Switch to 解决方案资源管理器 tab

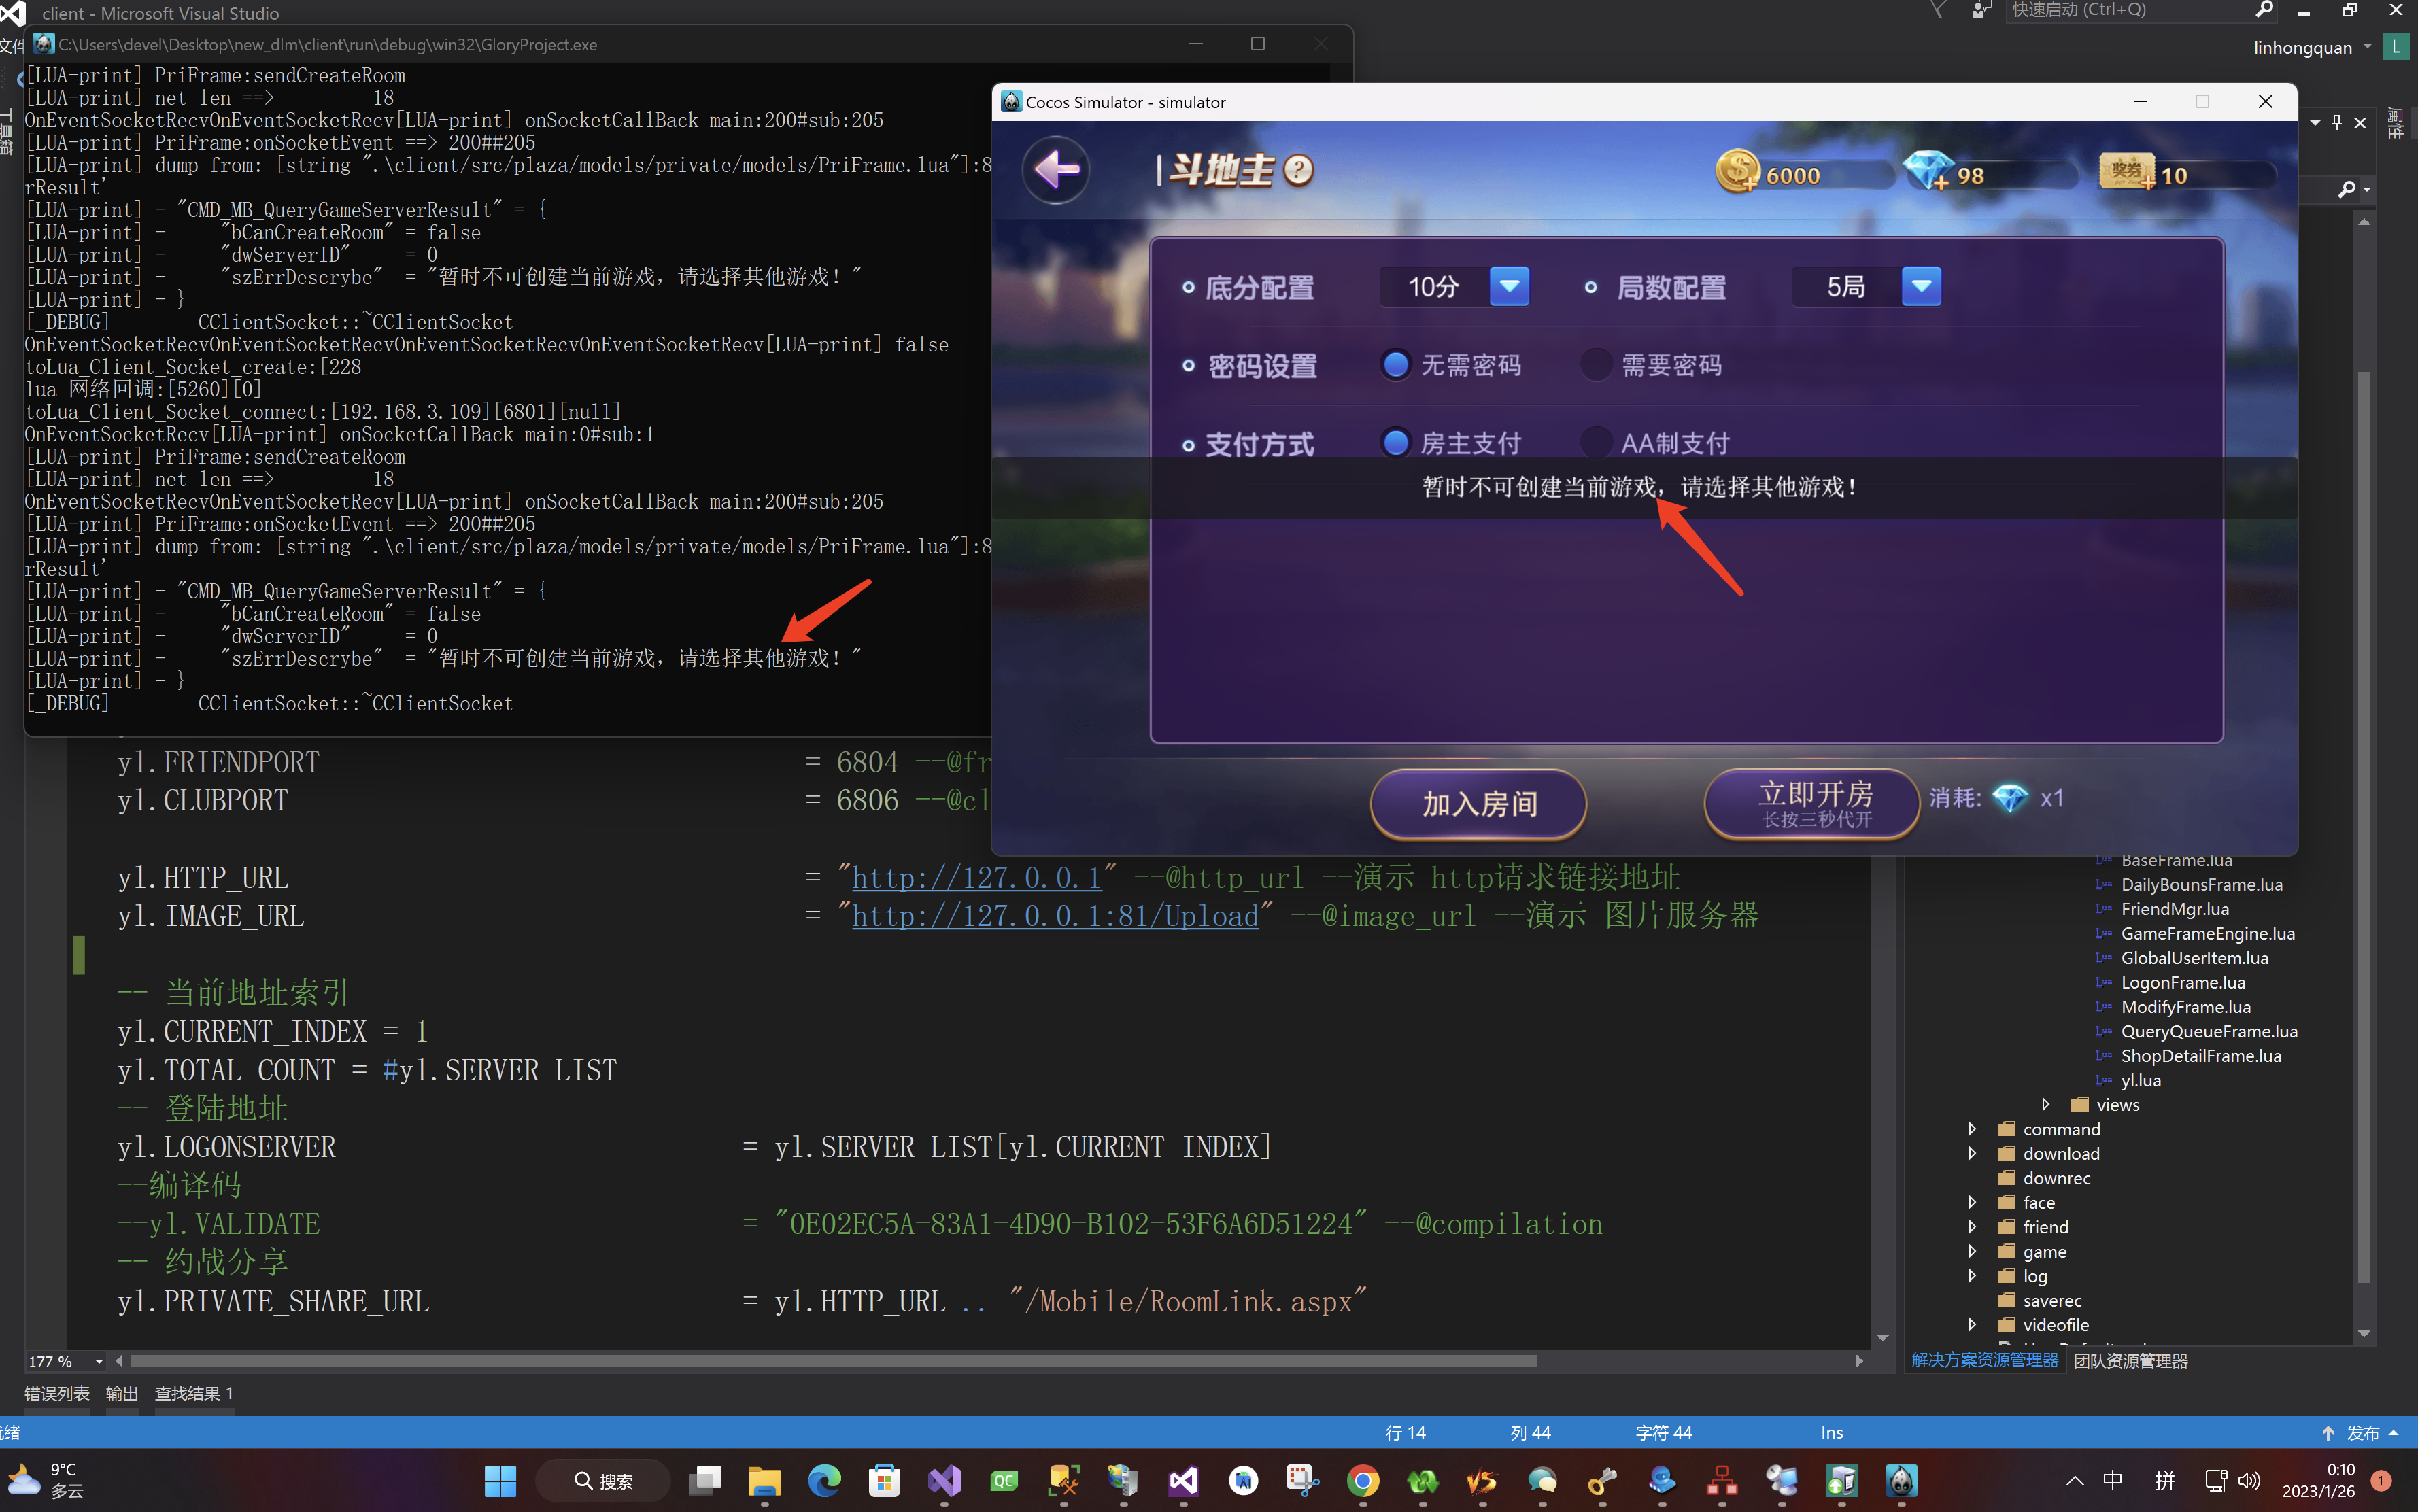coord(1984,1360)
